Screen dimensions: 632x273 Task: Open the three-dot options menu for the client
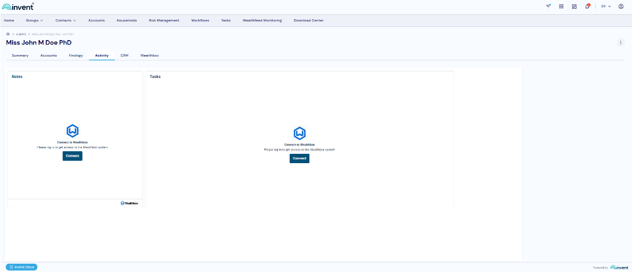pyautogui.click(x=620, y=42)
